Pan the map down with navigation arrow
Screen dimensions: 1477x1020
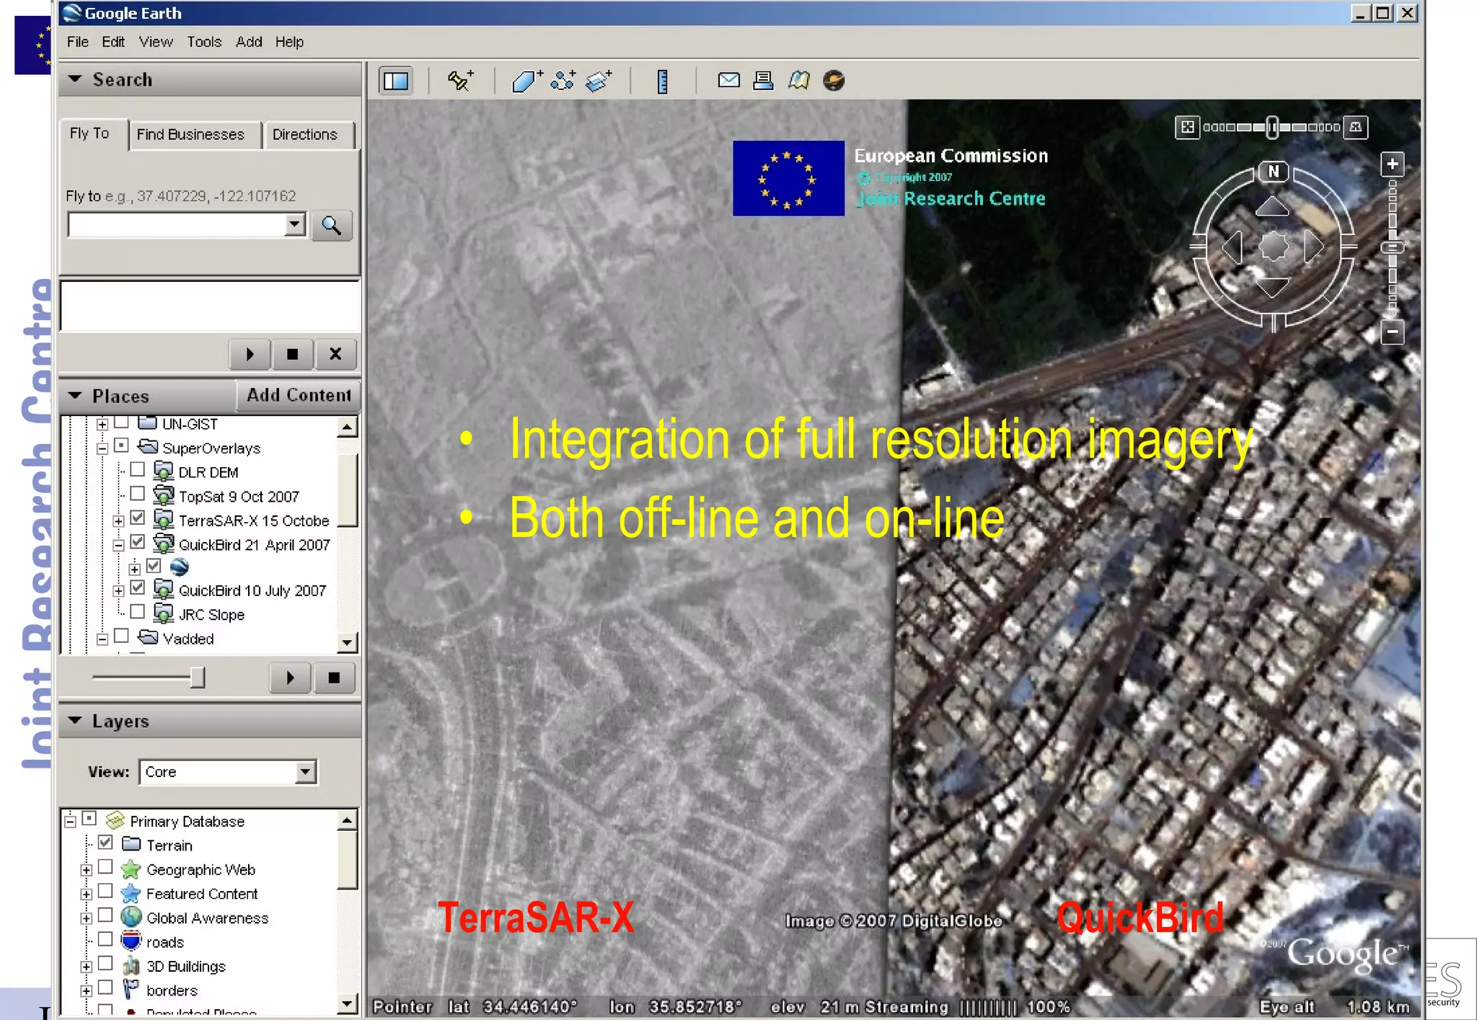pyautogui.click(x=1272, y=287)
